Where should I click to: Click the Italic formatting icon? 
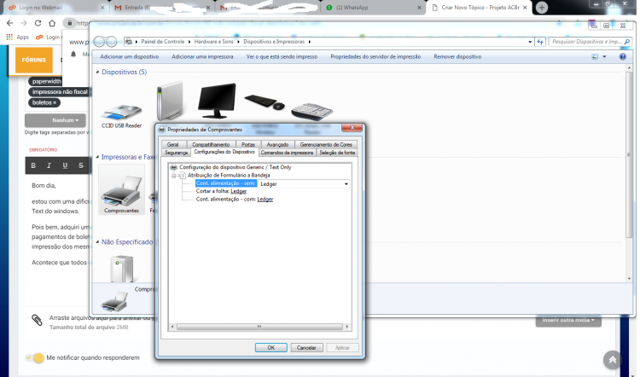coord(49,165)
